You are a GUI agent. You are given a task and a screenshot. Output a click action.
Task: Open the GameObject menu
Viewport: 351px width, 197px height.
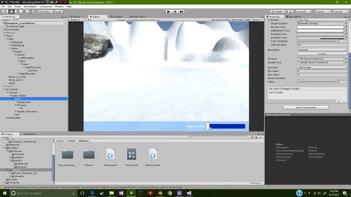tap(30, 7)
